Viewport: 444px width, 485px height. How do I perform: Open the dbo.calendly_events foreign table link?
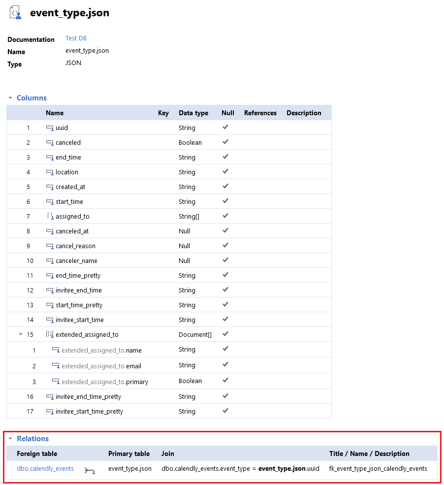(x=45, y=469)
